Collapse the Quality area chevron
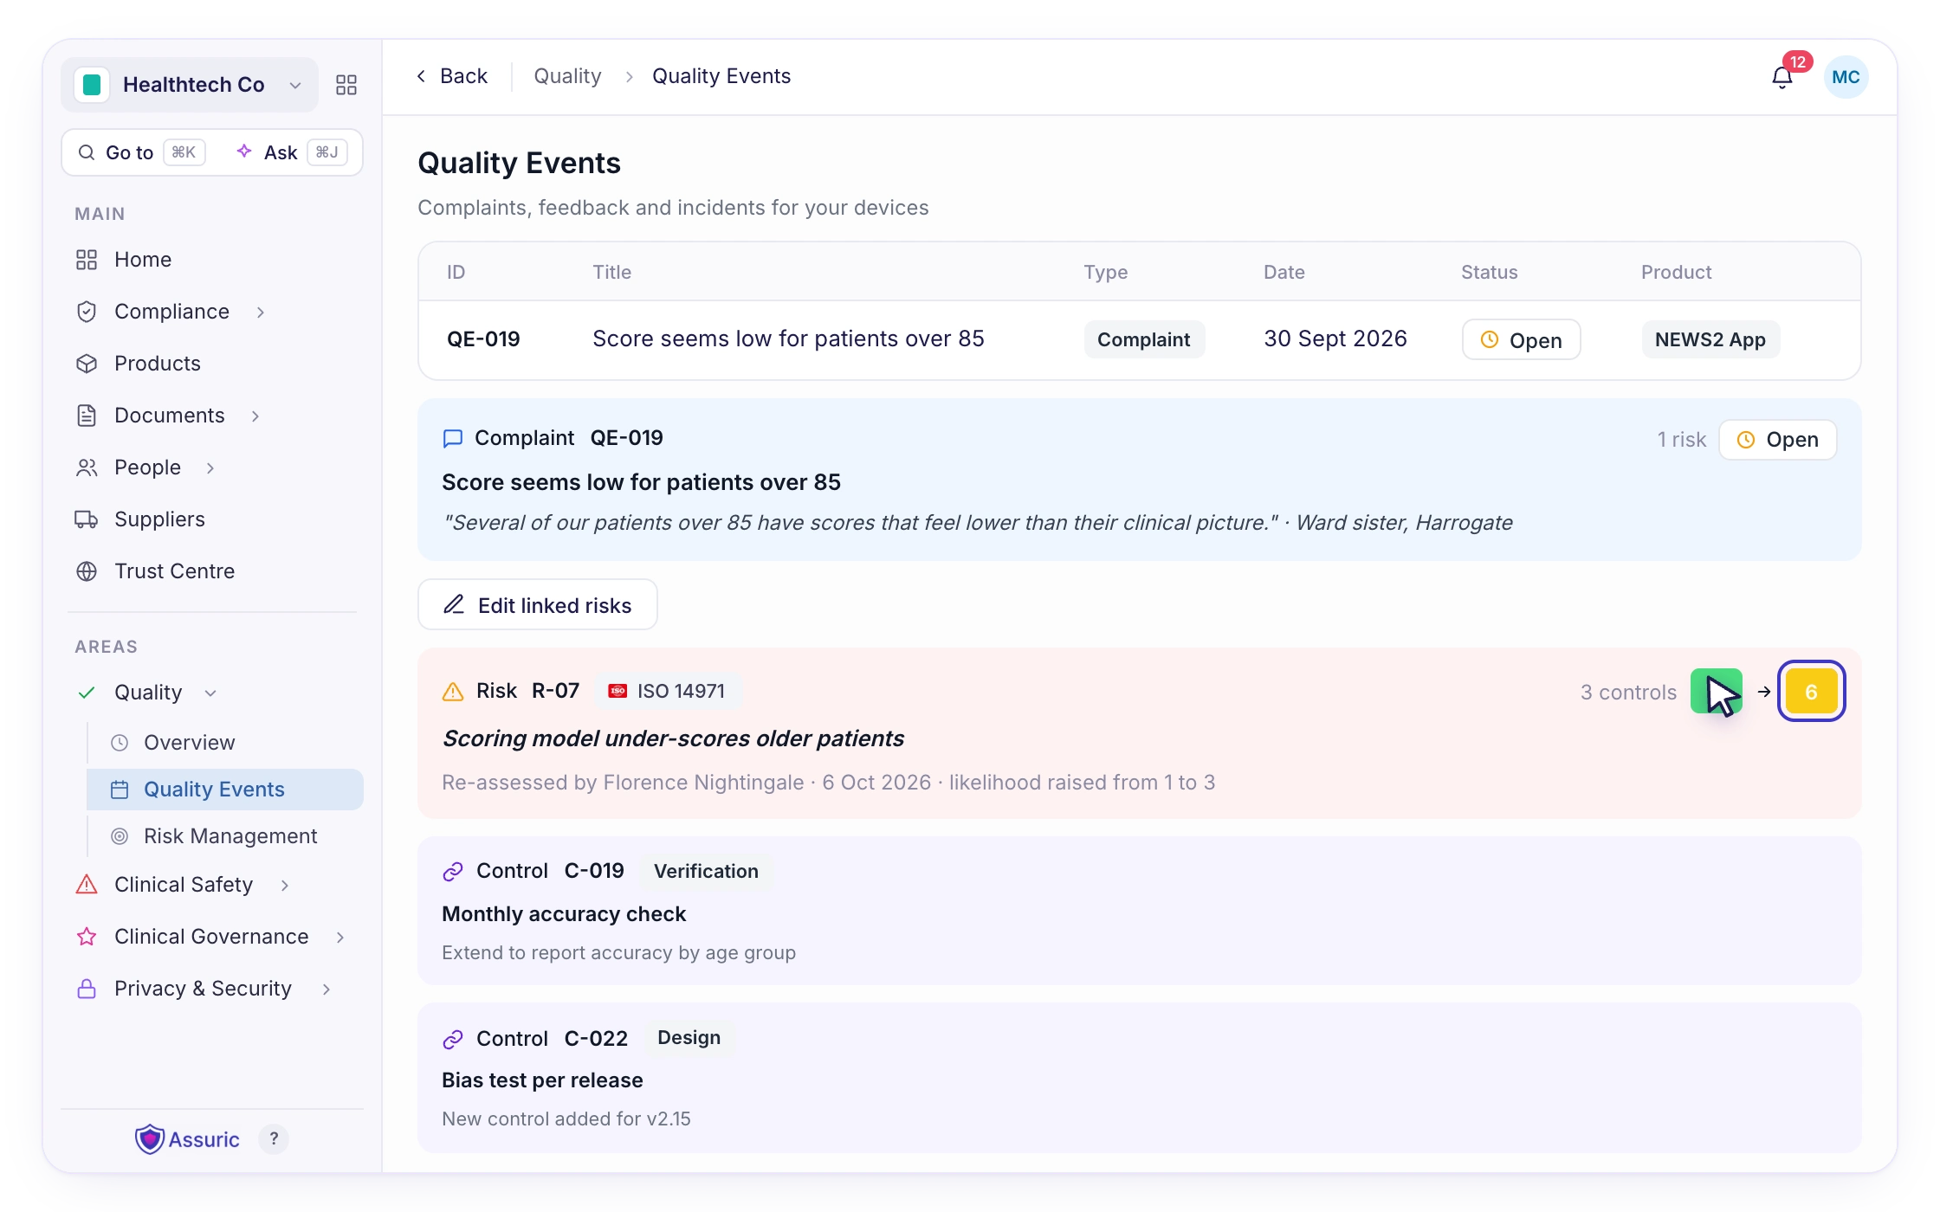 [x=210, y=693]
